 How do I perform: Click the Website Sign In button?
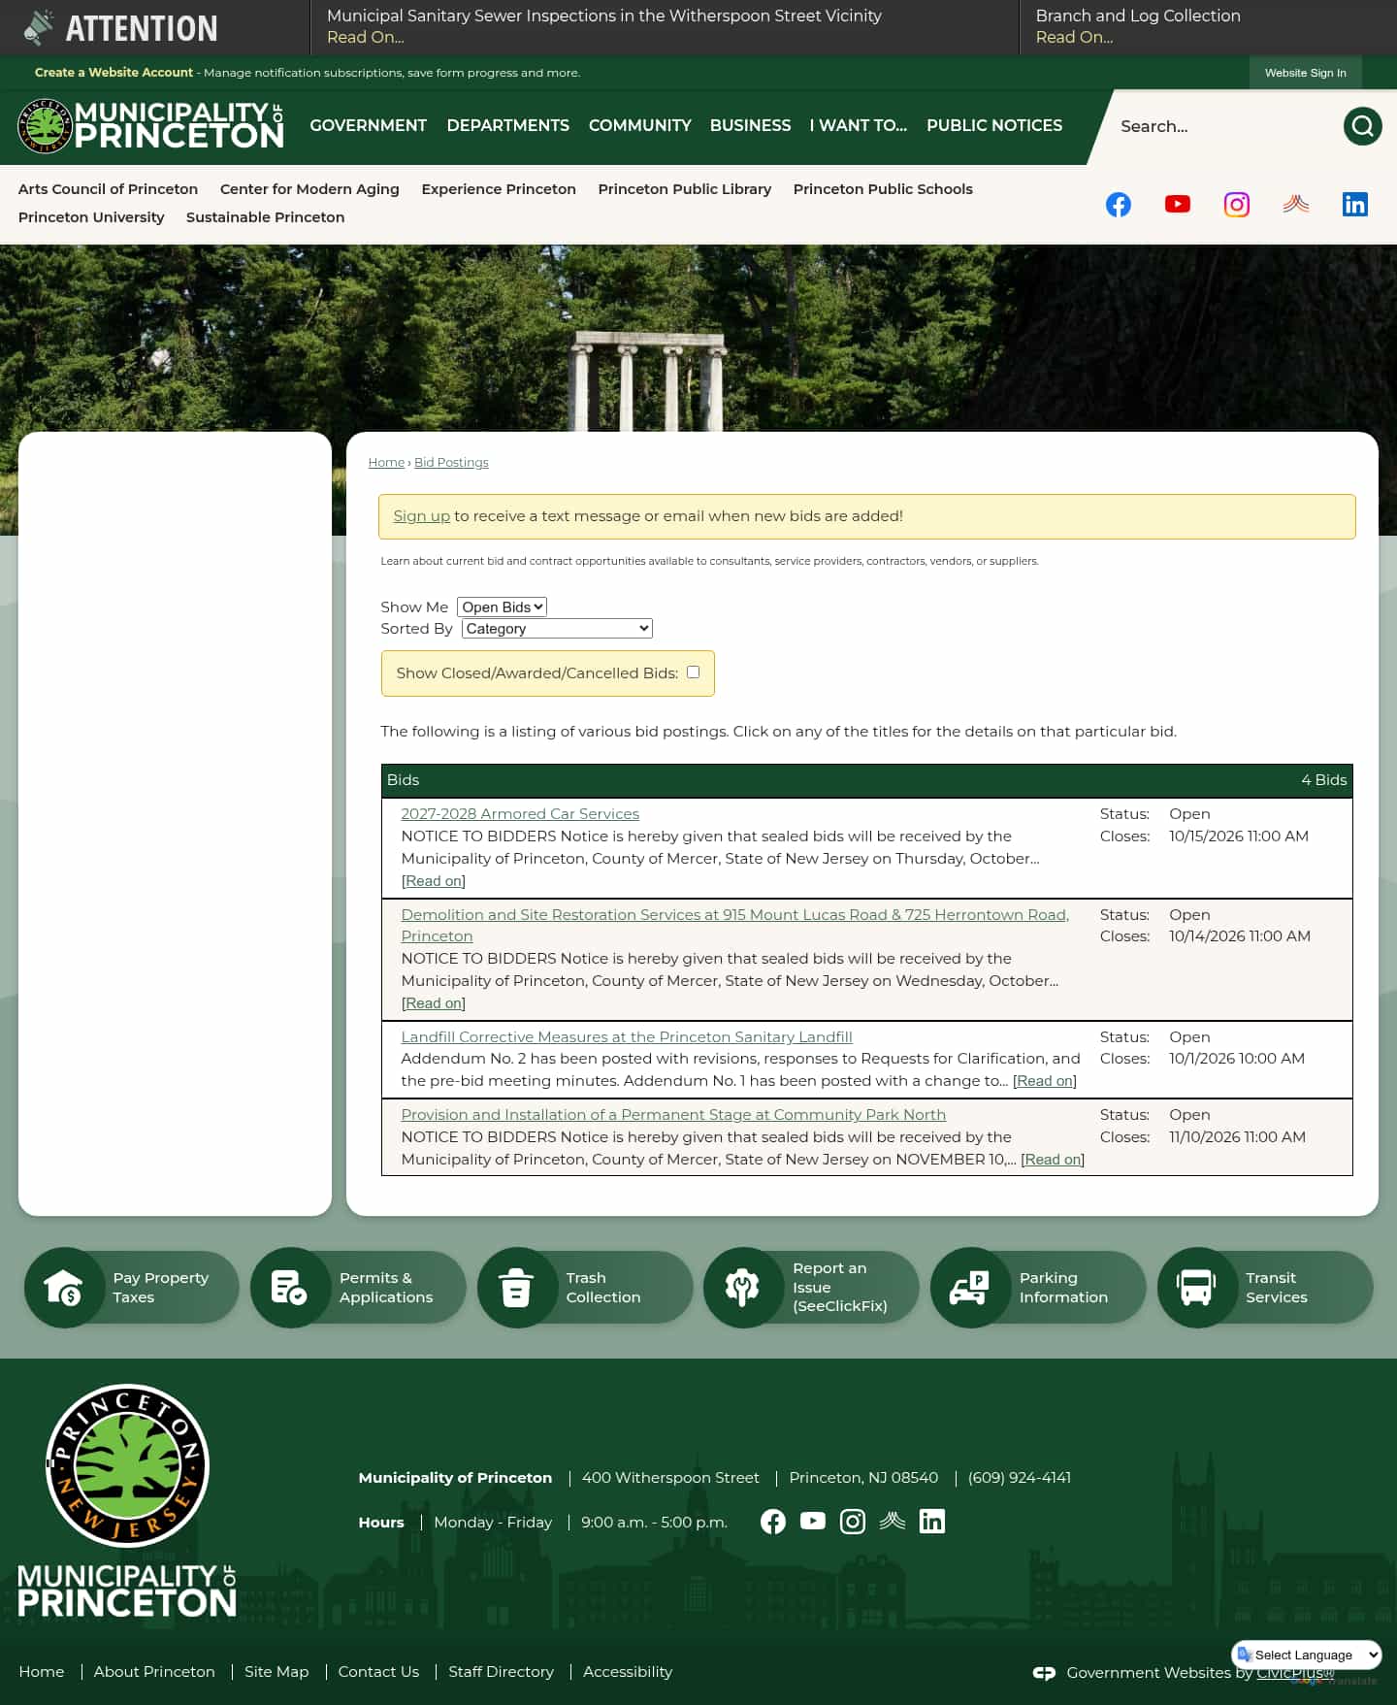click(x=1306, y=73)
